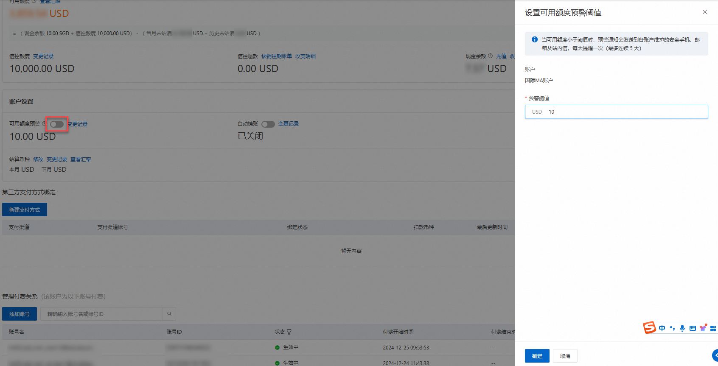Click 修改 link for 结算币种
This screenshot has width=718, height=366.
pyautogui.click(x=38, y=159)
